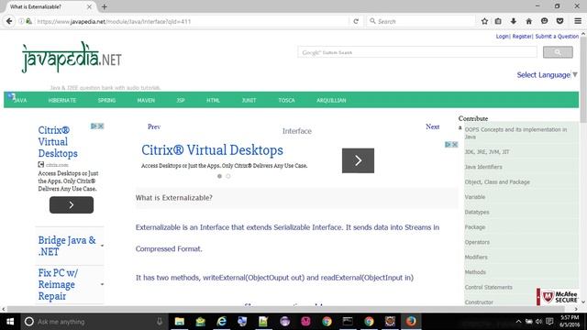587x330 pixels.
Task: Close the center banner ad X icon
Action: pyautogui.click(x=455, y=145)
